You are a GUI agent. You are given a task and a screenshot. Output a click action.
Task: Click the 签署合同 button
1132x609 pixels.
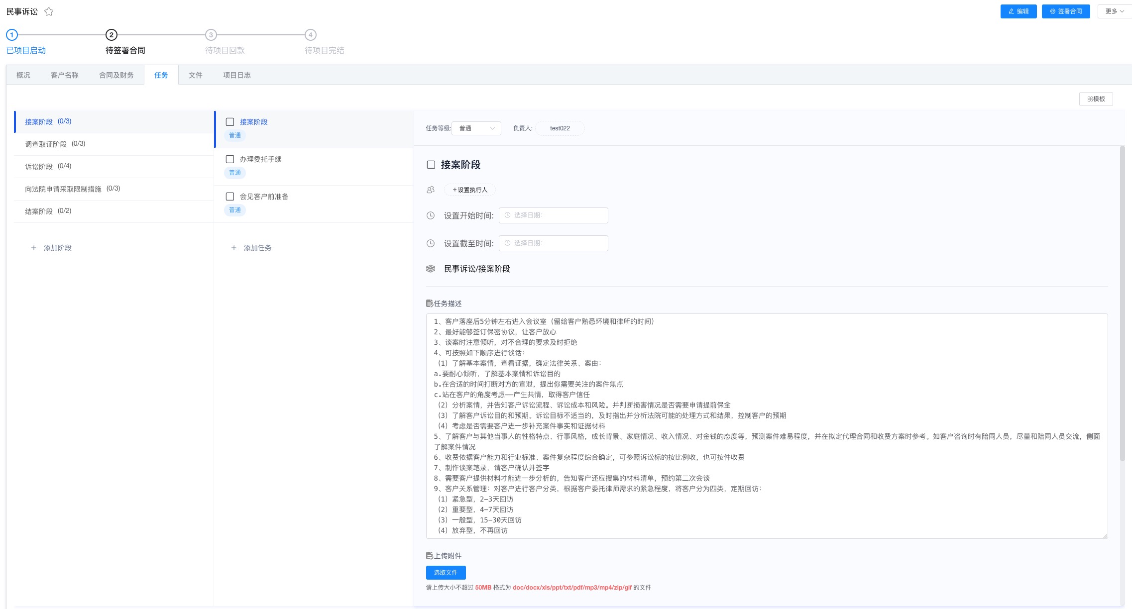[1065, 11]
